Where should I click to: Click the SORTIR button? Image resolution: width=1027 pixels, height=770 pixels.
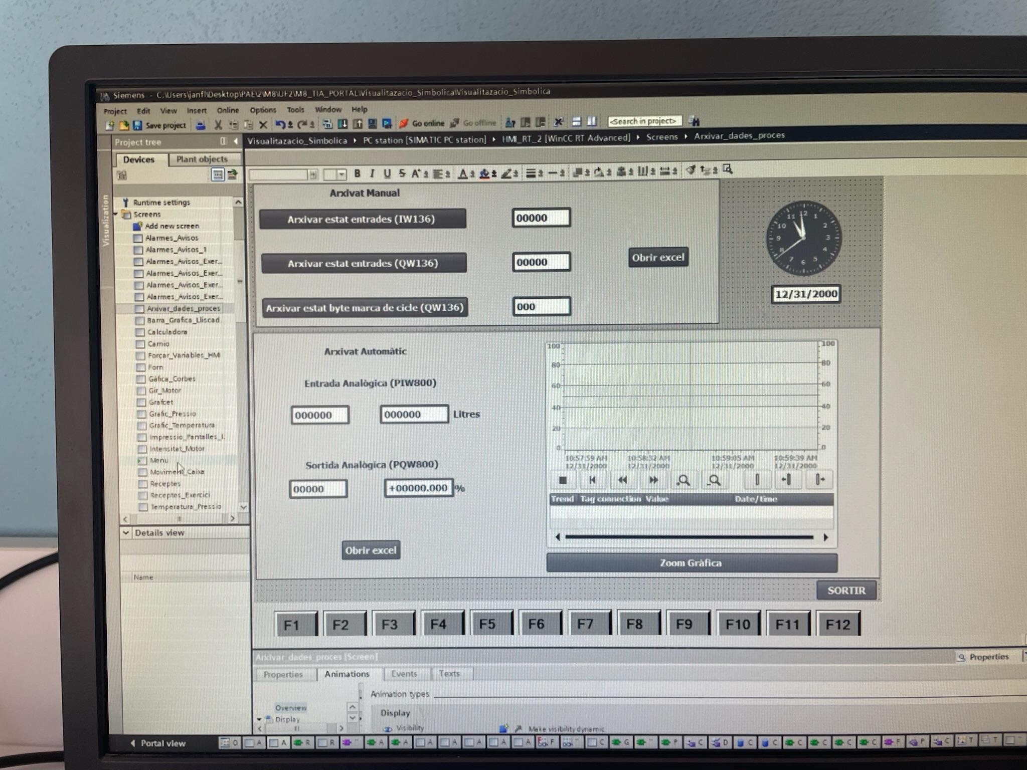coord(846,591)
